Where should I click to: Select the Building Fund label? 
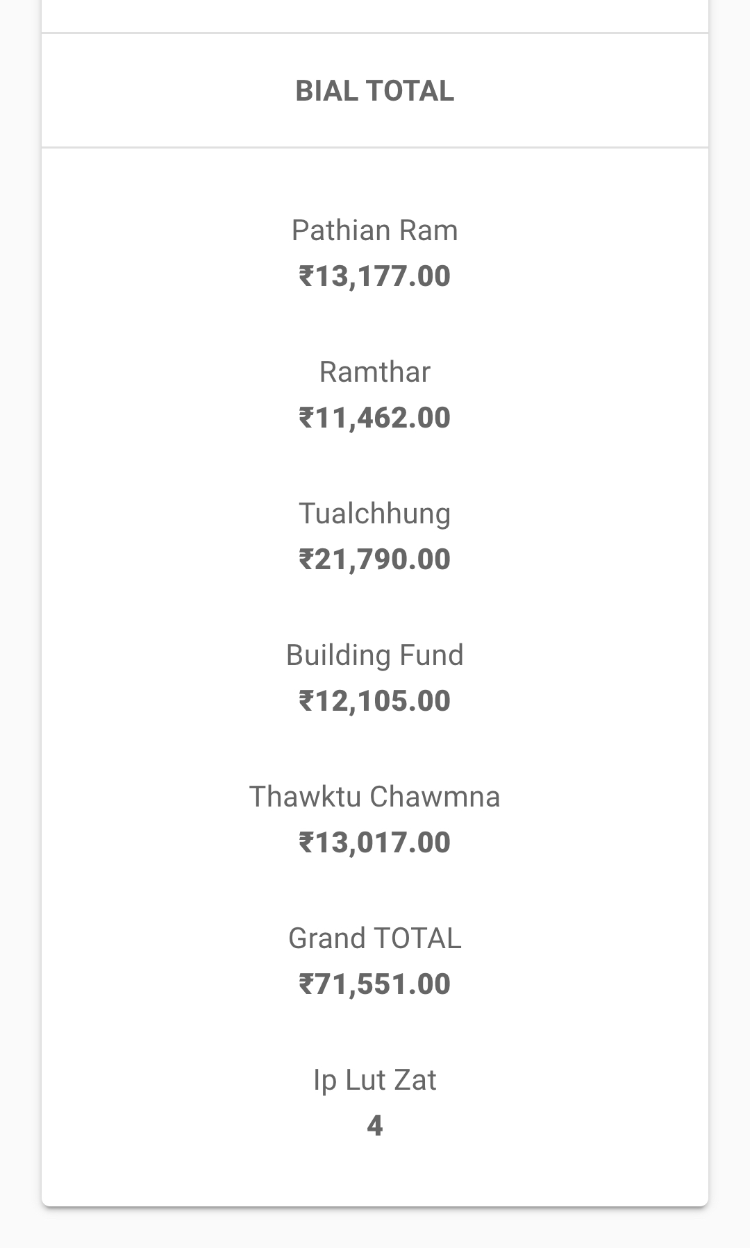(x=375, y=655)
